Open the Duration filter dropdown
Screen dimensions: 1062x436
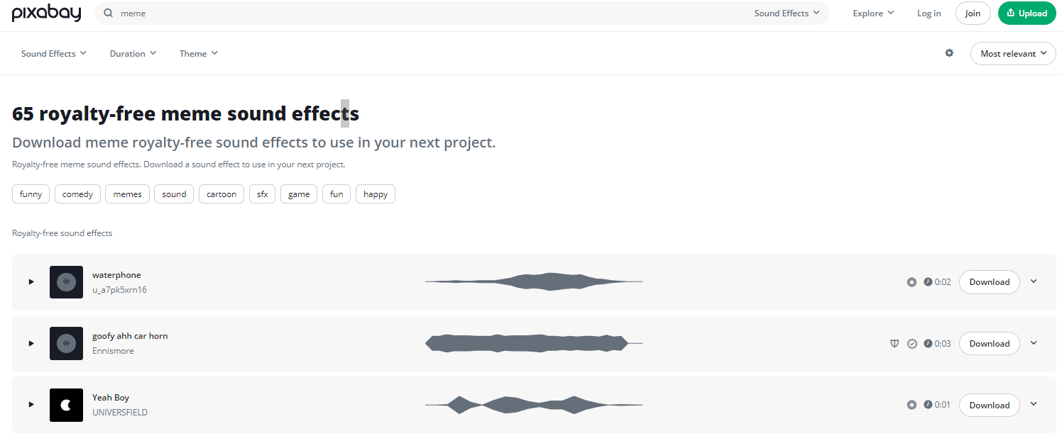[133, 54]
